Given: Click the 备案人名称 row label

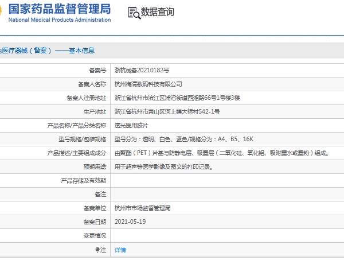Looking at the screenshot, I should click(x=92, y=84).
